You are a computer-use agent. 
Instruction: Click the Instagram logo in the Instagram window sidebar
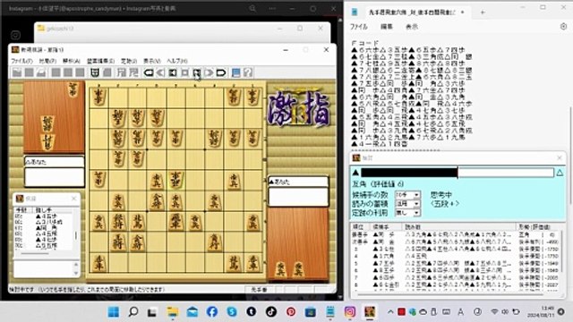tap(15, 35)
